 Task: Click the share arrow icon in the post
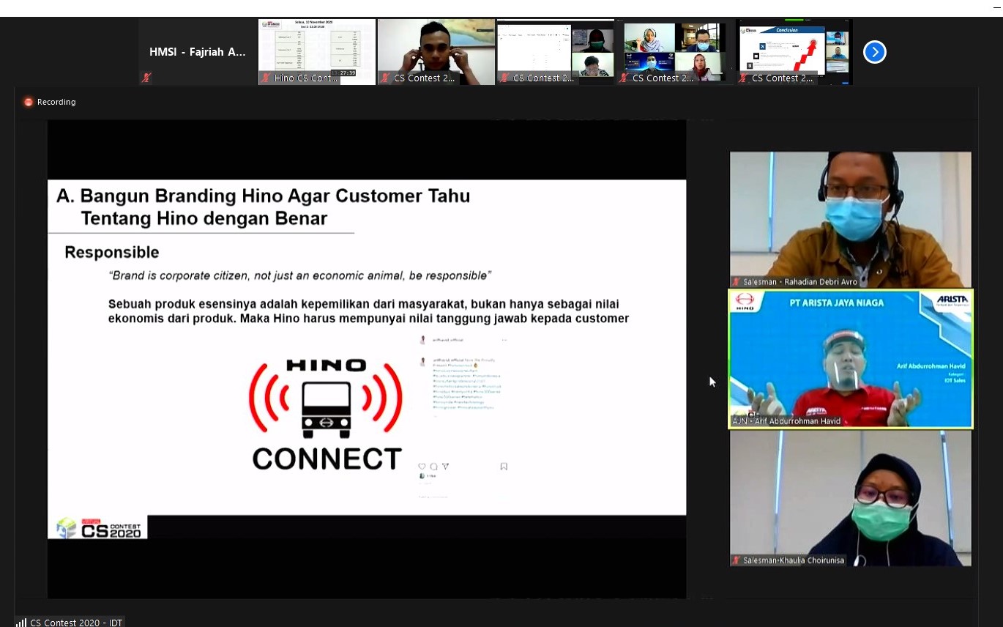pyautogui.click(x=445, y=467)
